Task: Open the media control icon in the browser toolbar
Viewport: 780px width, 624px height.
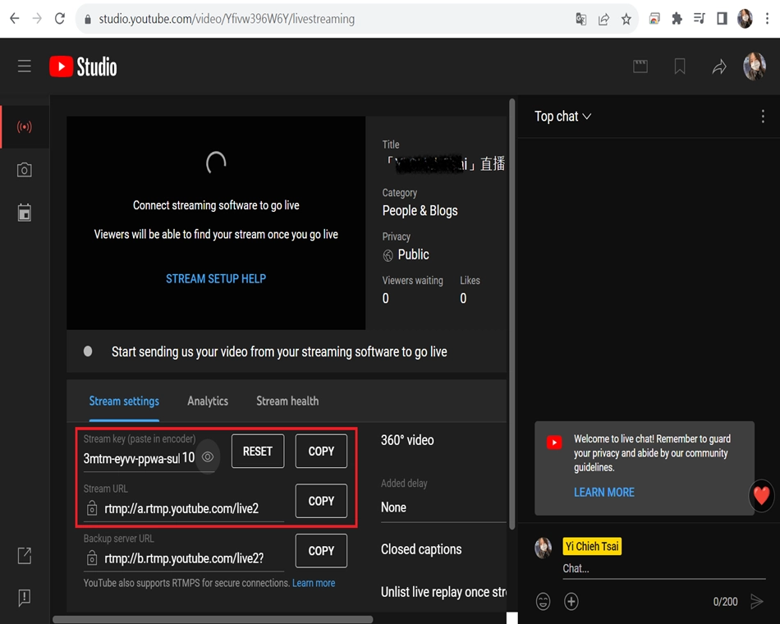Action: pos(700,19)
